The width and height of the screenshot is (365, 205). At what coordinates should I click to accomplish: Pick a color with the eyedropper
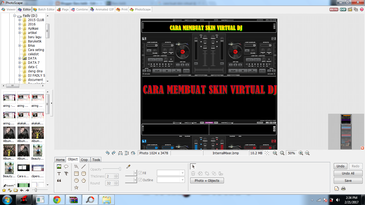(x=128, y=167)
